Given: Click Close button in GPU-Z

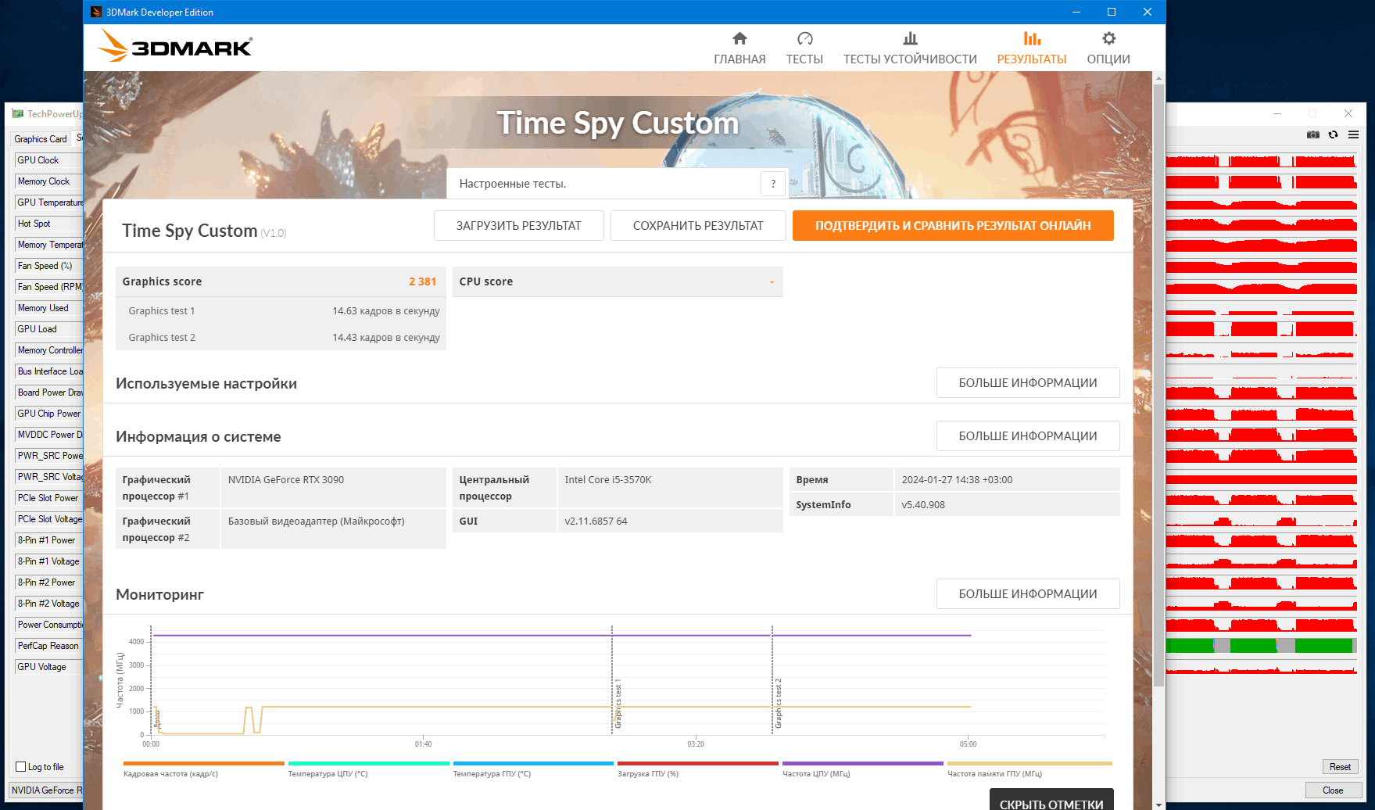Looking at the screenshot, I should pyautogui.click(x=1333, y=790).
